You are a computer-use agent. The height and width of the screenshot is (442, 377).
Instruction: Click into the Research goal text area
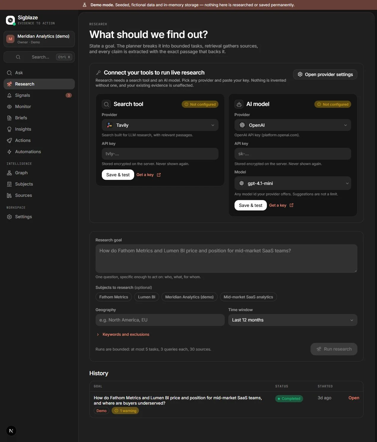coord(226,259)
